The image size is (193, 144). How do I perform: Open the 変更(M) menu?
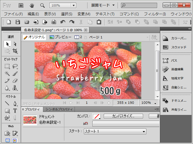[x=84, y=14]
